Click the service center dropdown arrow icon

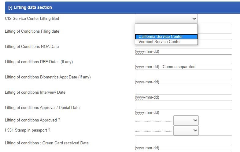194,19
